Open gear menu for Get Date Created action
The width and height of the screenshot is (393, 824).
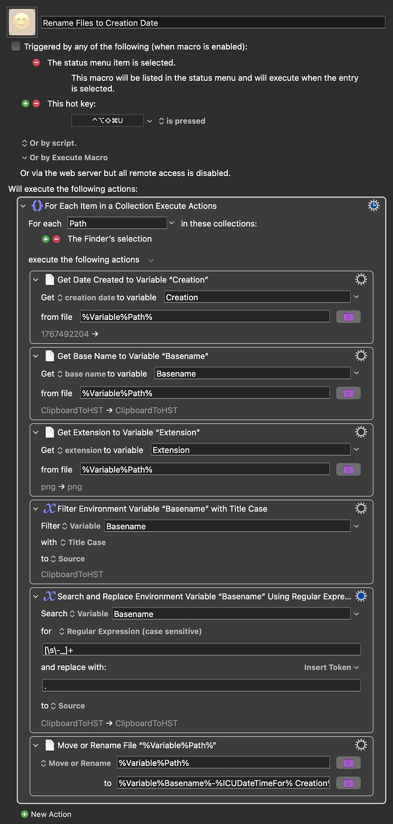click(361, 279)
